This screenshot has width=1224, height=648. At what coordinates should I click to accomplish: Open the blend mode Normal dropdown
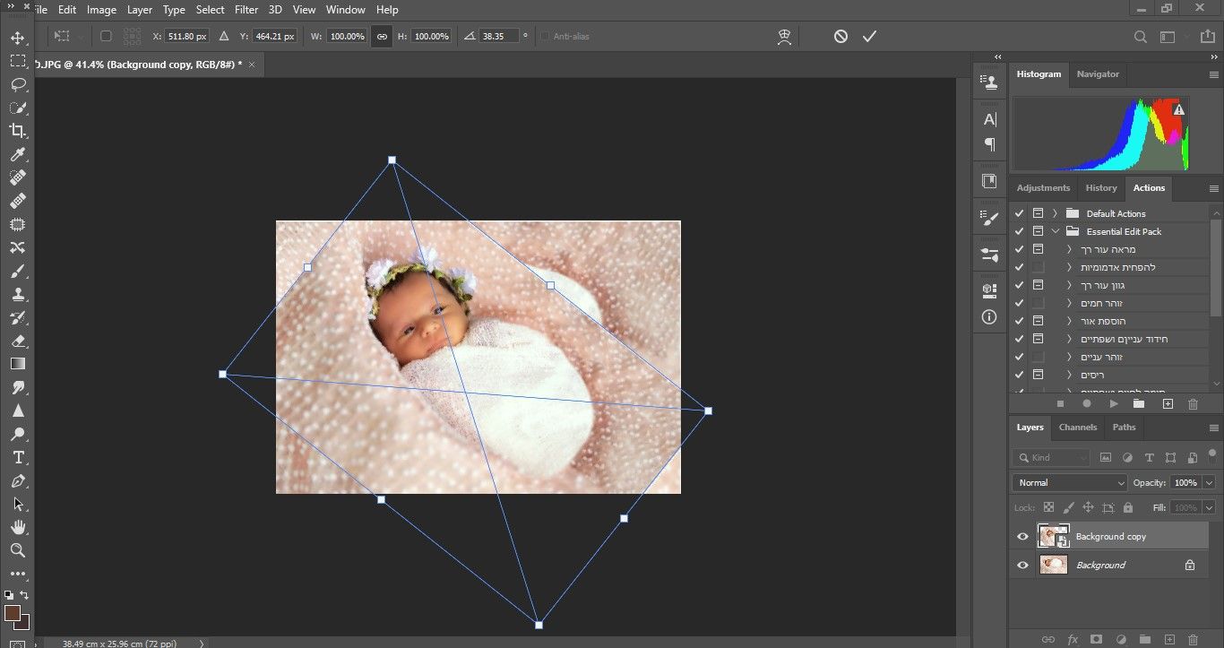(x=1070, y=482)
